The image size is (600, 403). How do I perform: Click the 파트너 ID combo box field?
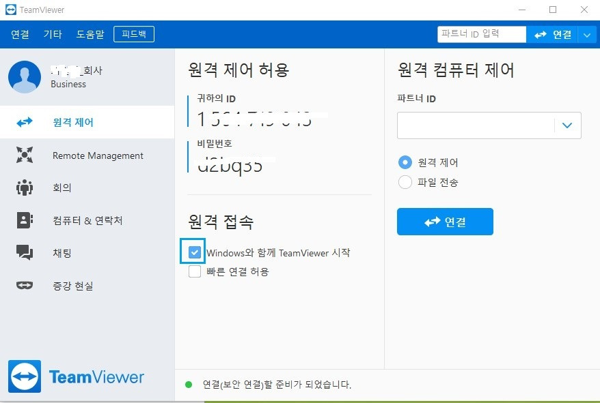coord(489,125)
